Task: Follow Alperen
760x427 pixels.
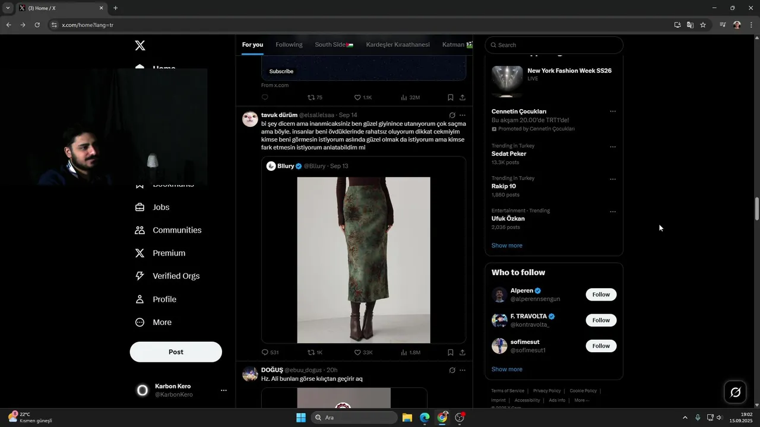Action: (x=601, y=295)
